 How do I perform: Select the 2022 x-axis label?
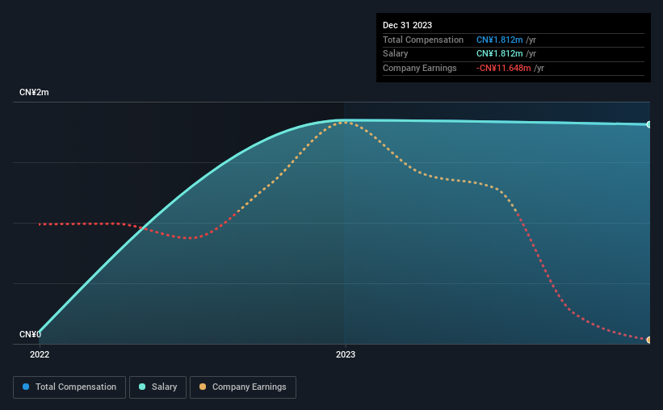pyautogui.click(x=40, y=354)
